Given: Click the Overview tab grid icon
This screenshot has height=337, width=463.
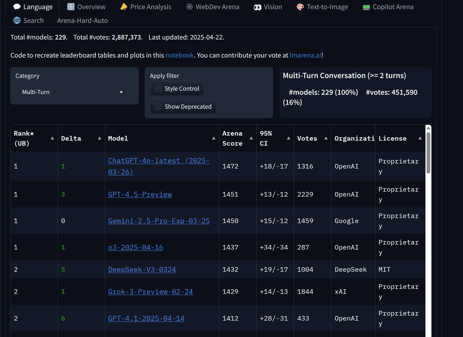Looking at the screenshot, I should click(71, 7).
